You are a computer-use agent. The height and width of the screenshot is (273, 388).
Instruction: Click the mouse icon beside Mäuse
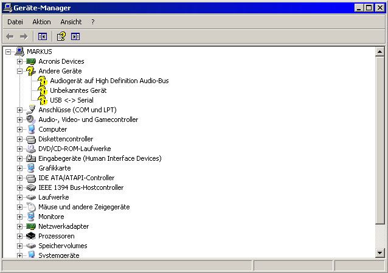pyautogui.click(x=31, y=207)
